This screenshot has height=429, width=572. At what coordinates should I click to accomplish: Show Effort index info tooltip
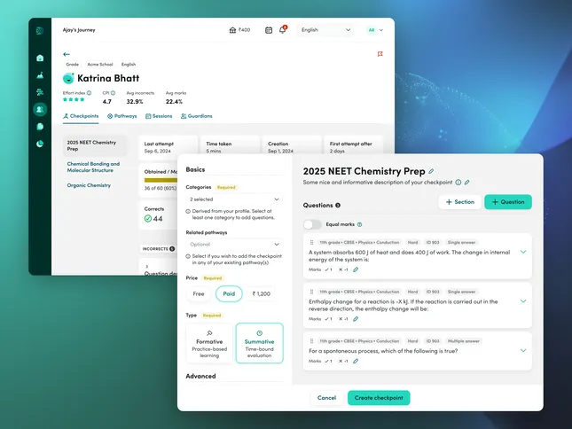89,93
